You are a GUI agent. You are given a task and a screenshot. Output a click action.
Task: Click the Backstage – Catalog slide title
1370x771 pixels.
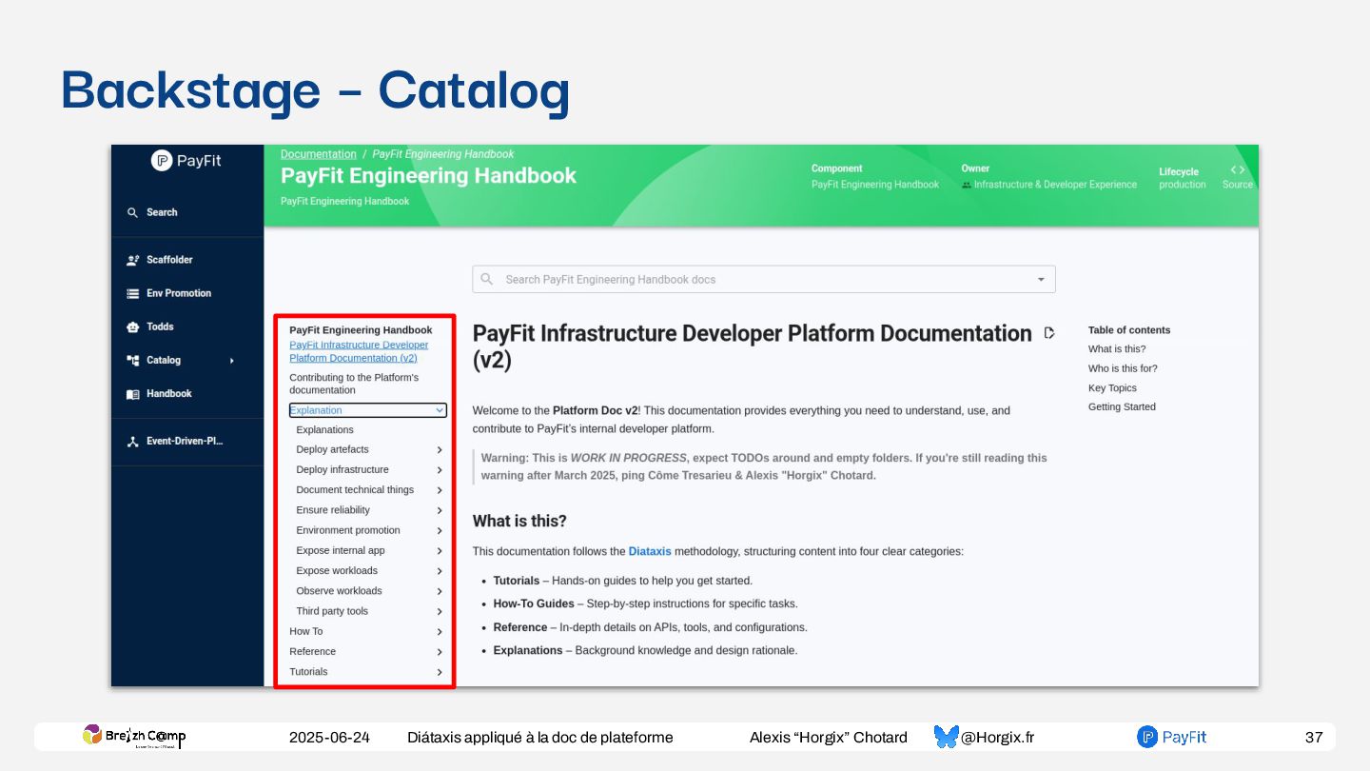(x=315, y=91)
